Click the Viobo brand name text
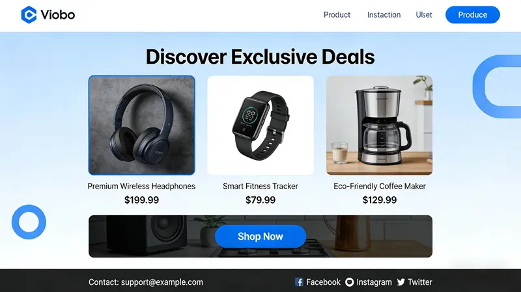 point(58,14)
